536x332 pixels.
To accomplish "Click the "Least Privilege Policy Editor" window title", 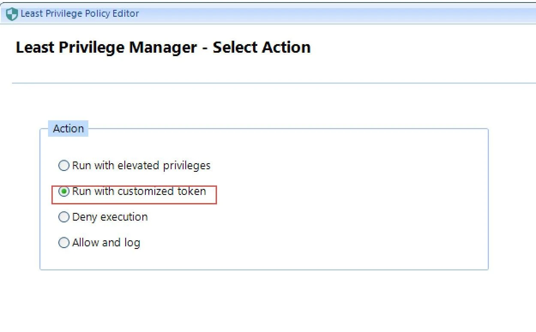I will coord(80,14).
